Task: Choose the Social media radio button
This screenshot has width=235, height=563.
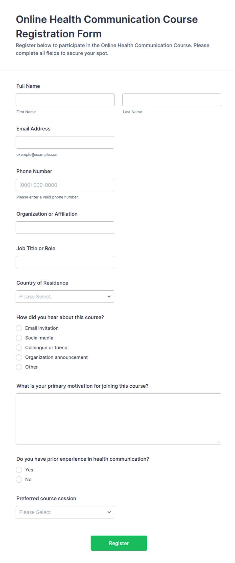Action: (19, 338)
